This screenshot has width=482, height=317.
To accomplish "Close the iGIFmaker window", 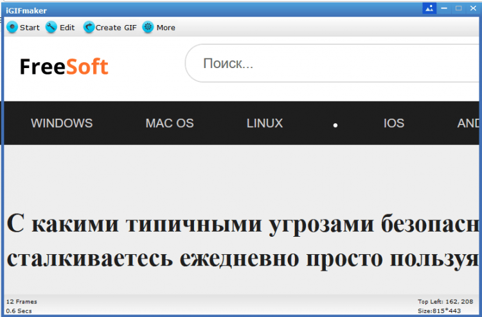I will (x=473, y=8).
